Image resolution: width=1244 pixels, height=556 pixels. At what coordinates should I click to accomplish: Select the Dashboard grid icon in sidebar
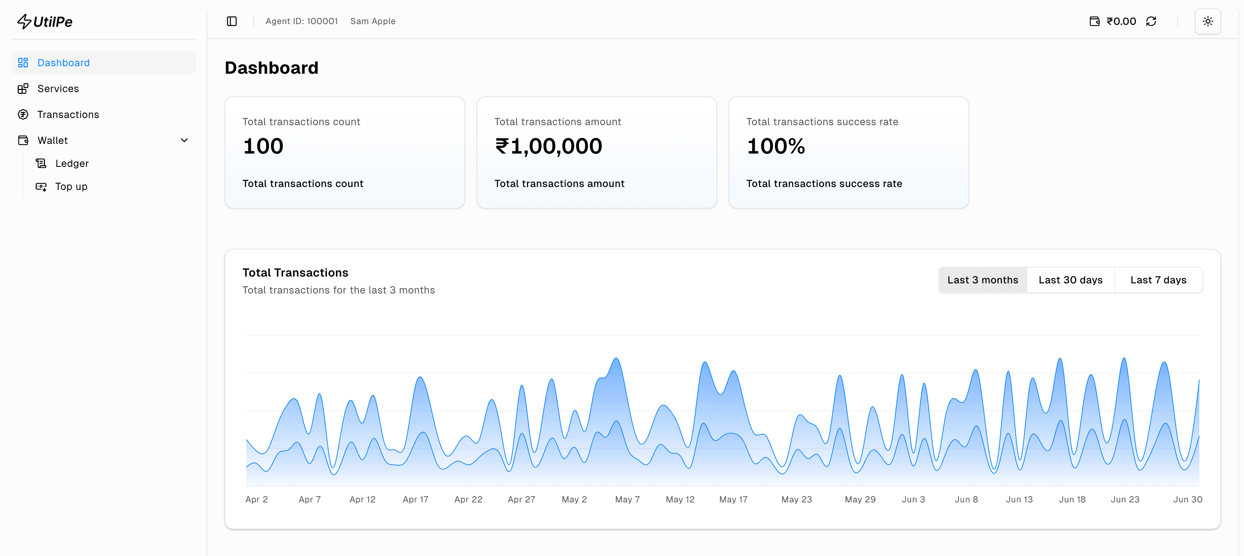coord(23,62)
